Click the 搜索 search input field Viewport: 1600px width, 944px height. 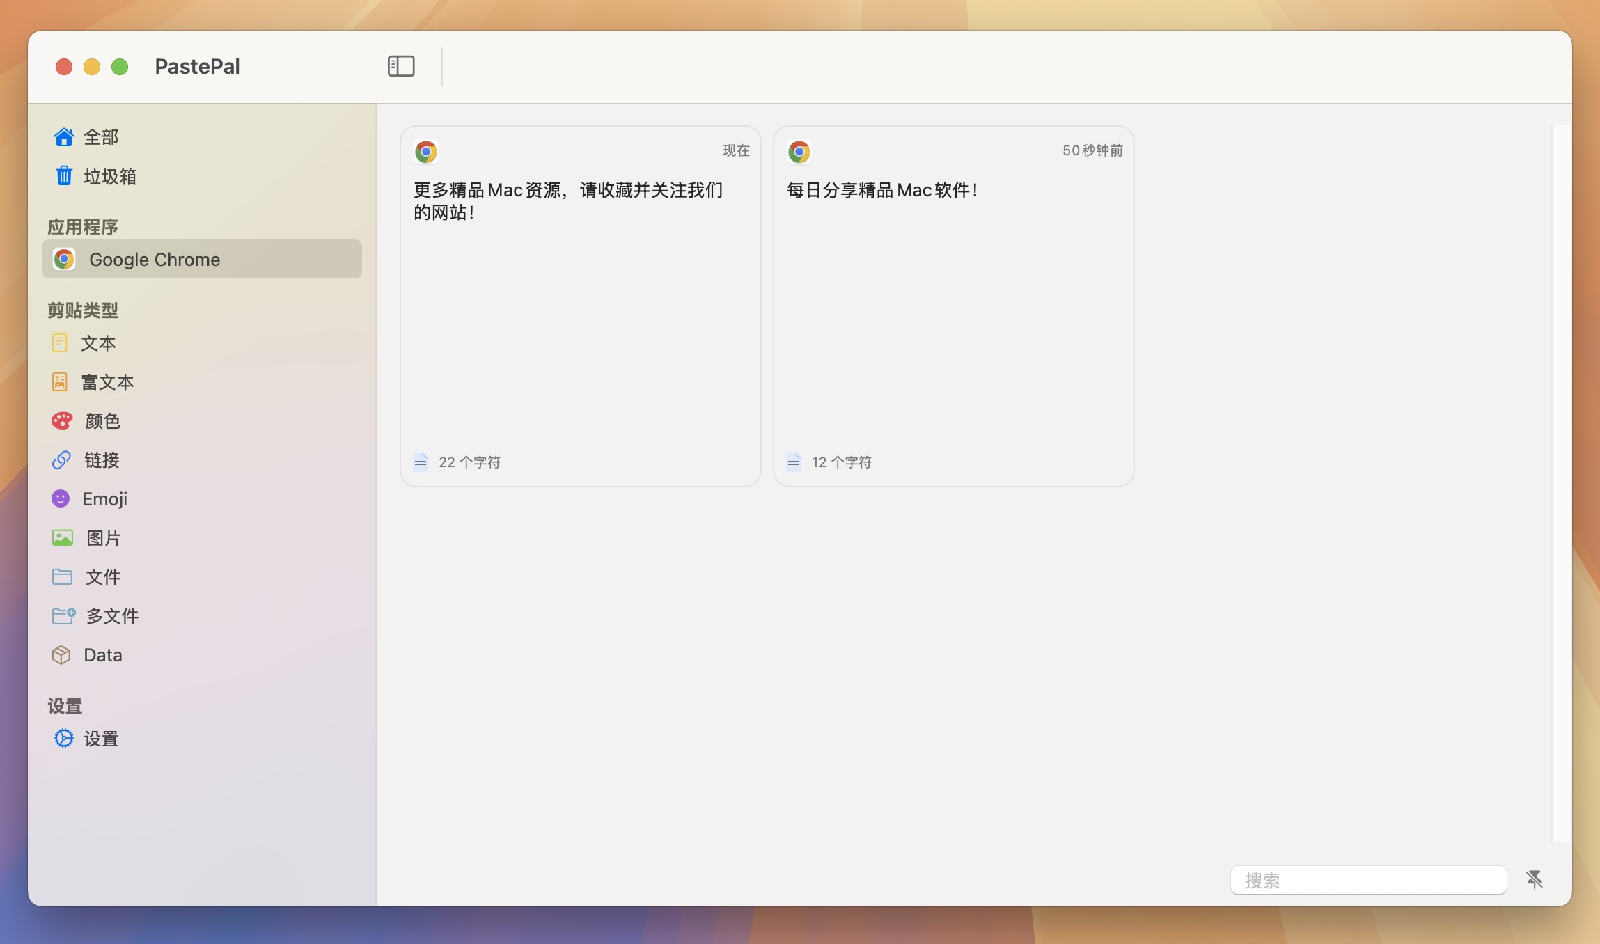pos(1370,880)
